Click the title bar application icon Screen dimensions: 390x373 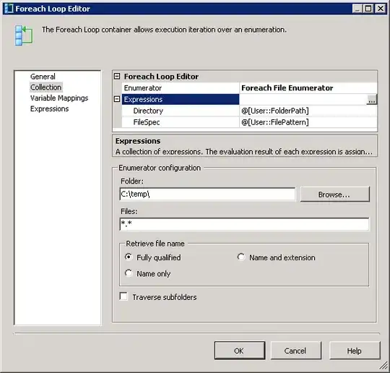click(9, 9)
